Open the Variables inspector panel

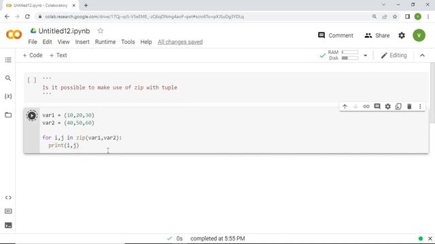8,96
